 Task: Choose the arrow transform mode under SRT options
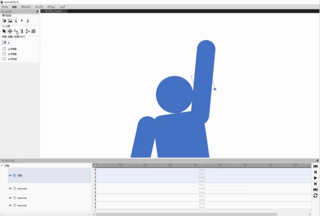pyautogui.click(x=4, y=43)
